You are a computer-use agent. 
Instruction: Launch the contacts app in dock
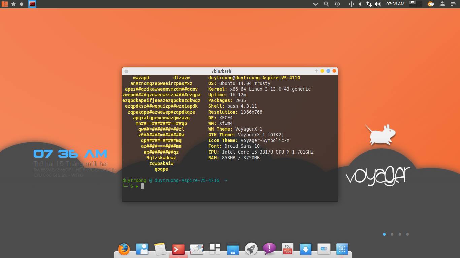point(142,249)
